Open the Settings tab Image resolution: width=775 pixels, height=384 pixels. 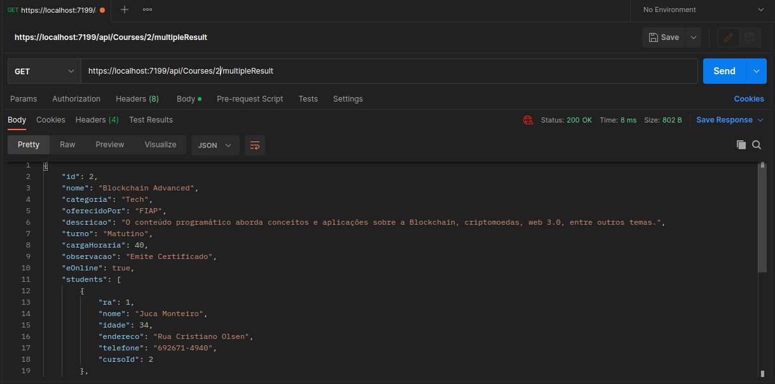(348, 99)
